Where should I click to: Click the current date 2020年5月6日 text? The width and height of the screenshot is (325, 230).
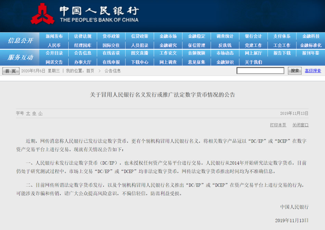click(x=33, y=71)
